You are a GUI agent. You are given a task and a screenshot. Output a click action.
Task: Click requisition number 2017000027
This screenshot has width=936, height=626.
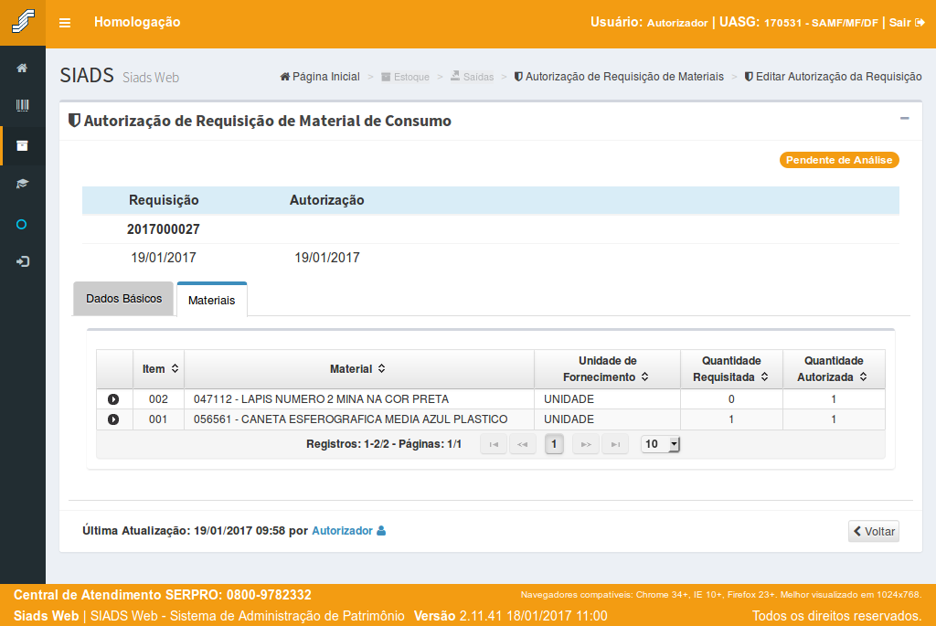click(164, 229)
